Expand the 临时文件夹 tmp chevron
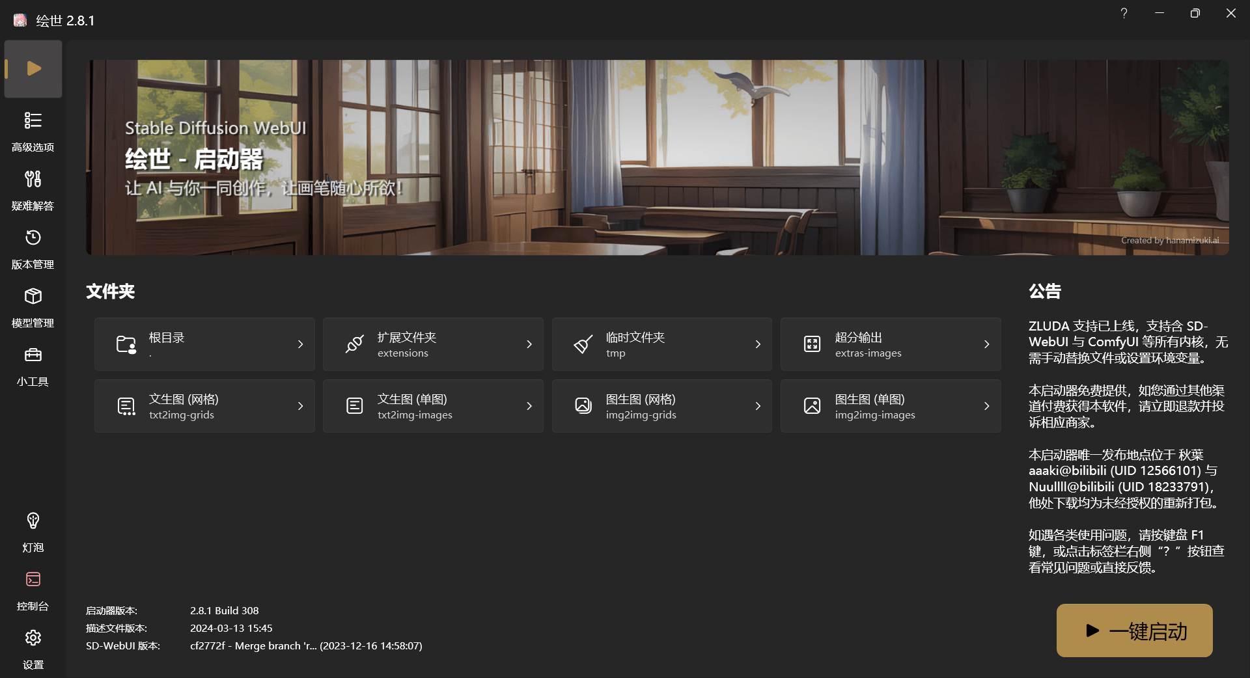Image resolution: width=1250 pixels, height=678 pixels. (758, 344)
